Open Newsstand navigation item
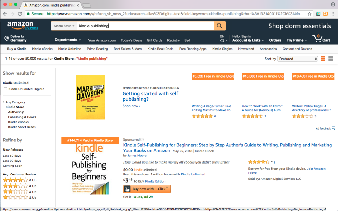Image resolution: width=338 pixels, height=211 pixels. (246, 49)
